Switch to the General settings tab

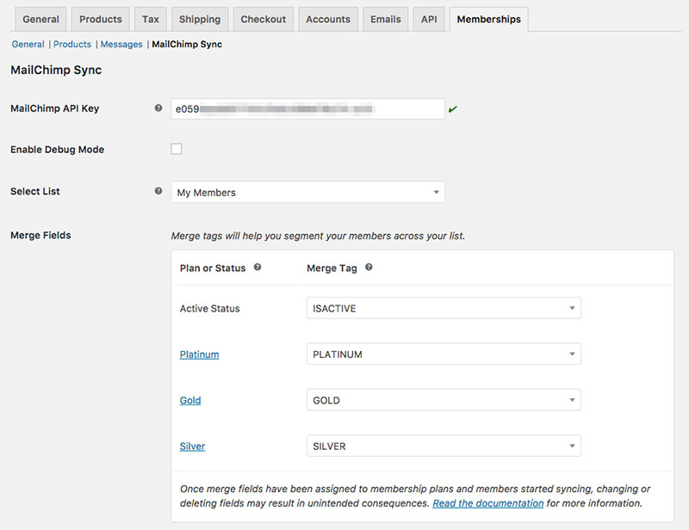[x=40, y=19]
